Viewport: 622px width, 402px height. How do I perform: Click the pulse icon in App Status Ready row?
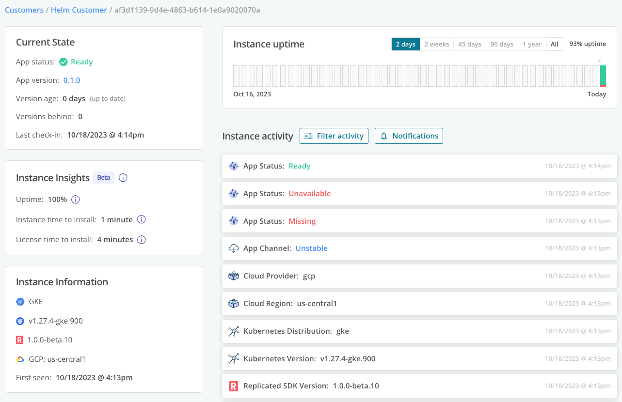234,166
